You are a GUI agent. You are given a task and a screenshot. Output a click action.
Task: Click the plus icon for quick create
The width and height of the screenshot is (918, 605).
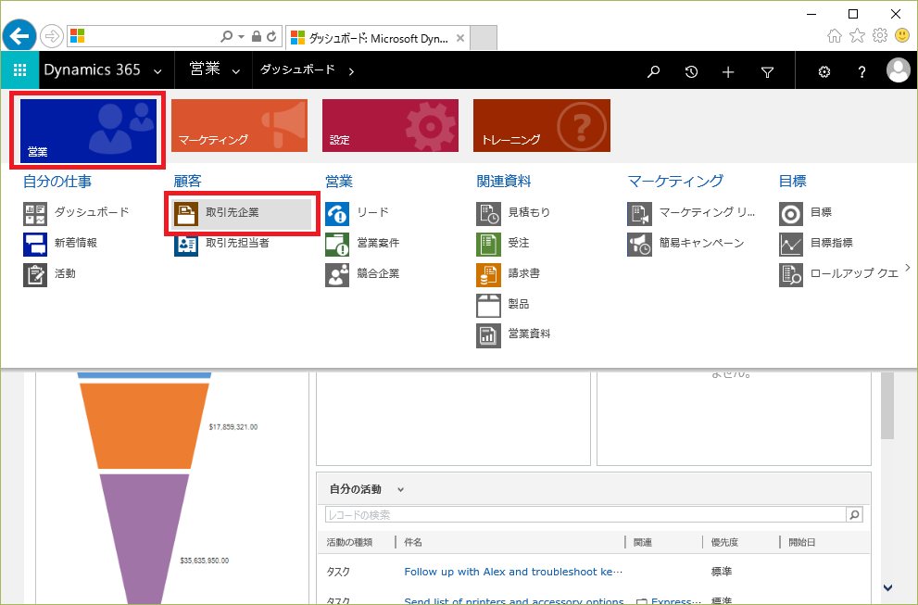point(728,71)
